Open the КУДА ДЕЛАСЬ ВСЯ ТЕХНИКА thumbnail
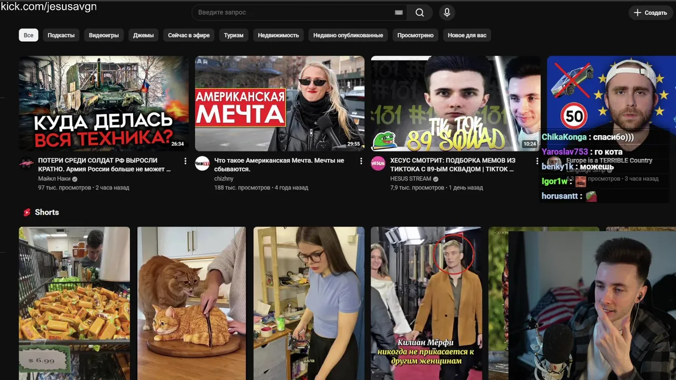676x380 pixels. coord(104,103)
